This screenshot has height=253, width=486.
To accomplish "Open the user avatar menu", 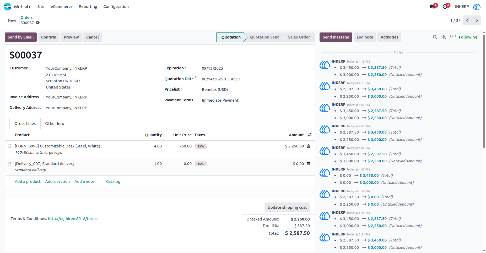I will pyautogui.click(x=477, y=7).
